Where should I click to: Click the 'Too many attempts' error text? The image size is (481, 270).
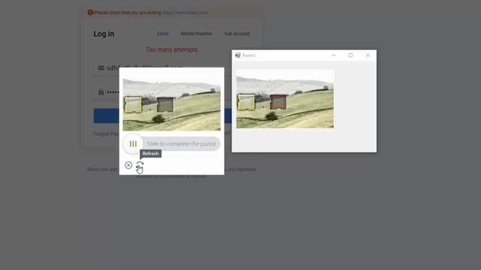pyautogui.click(x=172, y=49)
